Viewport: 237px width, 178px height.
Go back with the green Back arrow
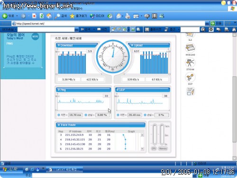tap(5, 16)
